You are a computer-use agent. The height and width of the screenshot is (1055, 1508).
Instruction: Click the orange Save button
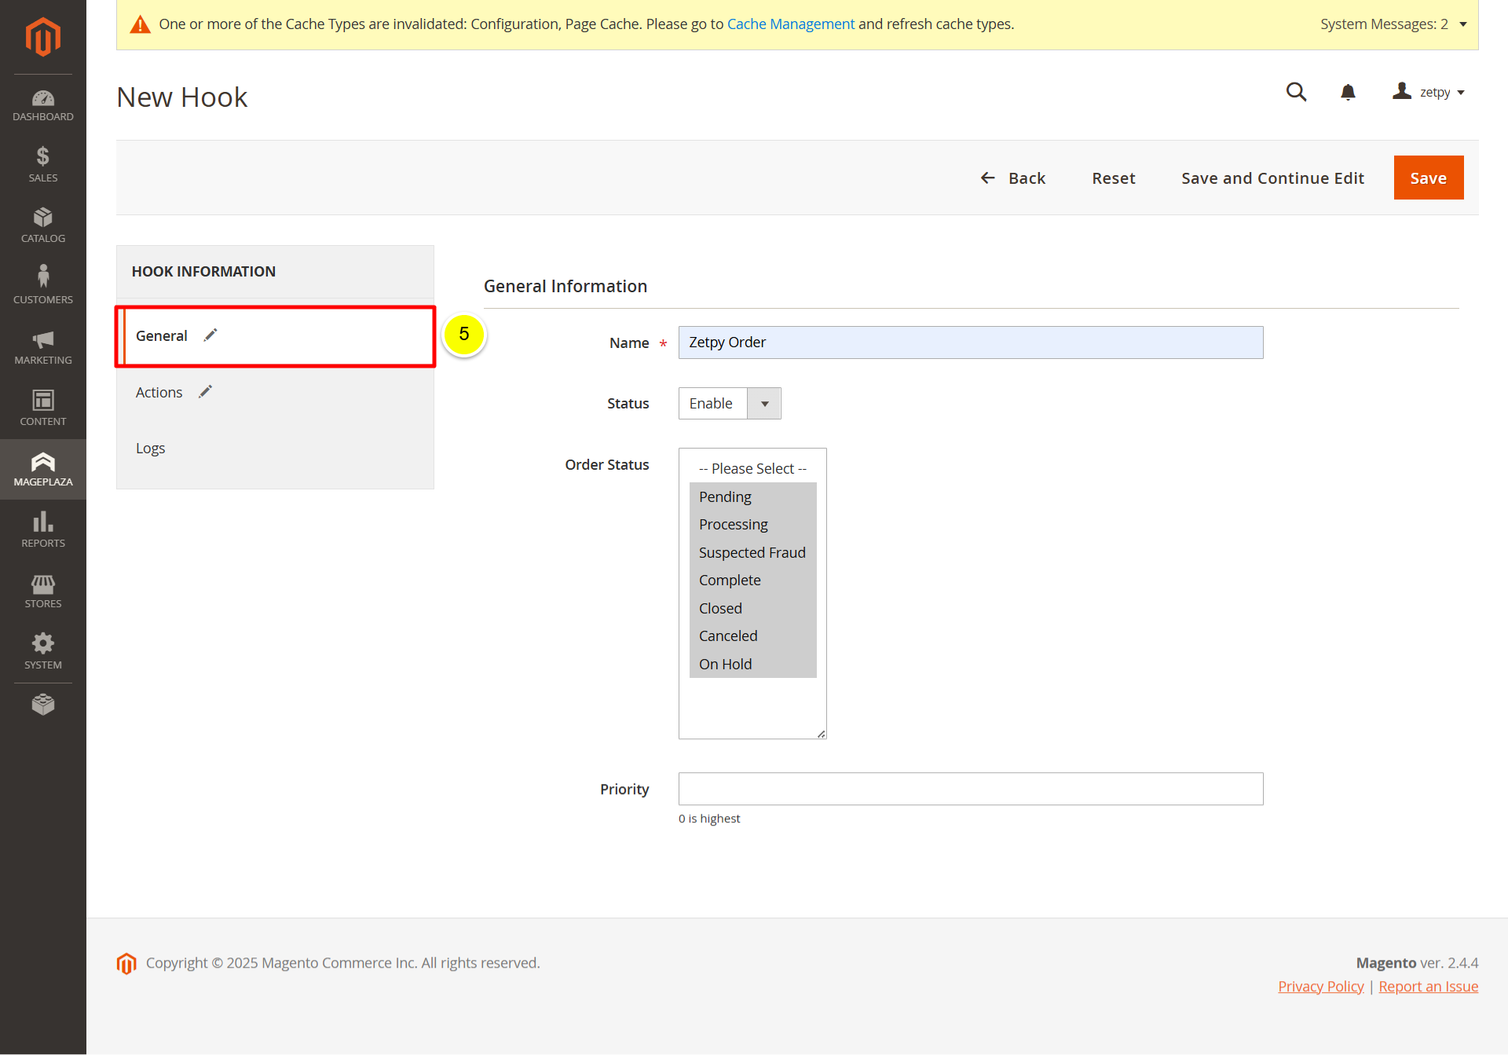coord(1428,178)
